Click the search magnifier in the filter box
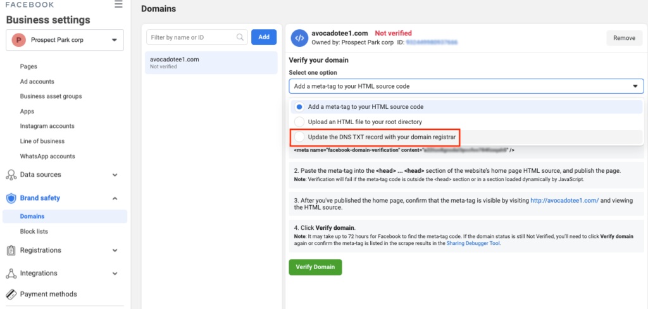 (x=240, y=37)
